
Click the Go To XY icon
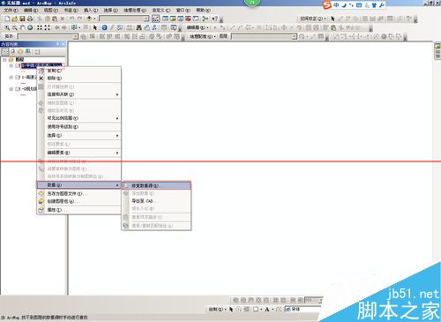pos(154,27)
